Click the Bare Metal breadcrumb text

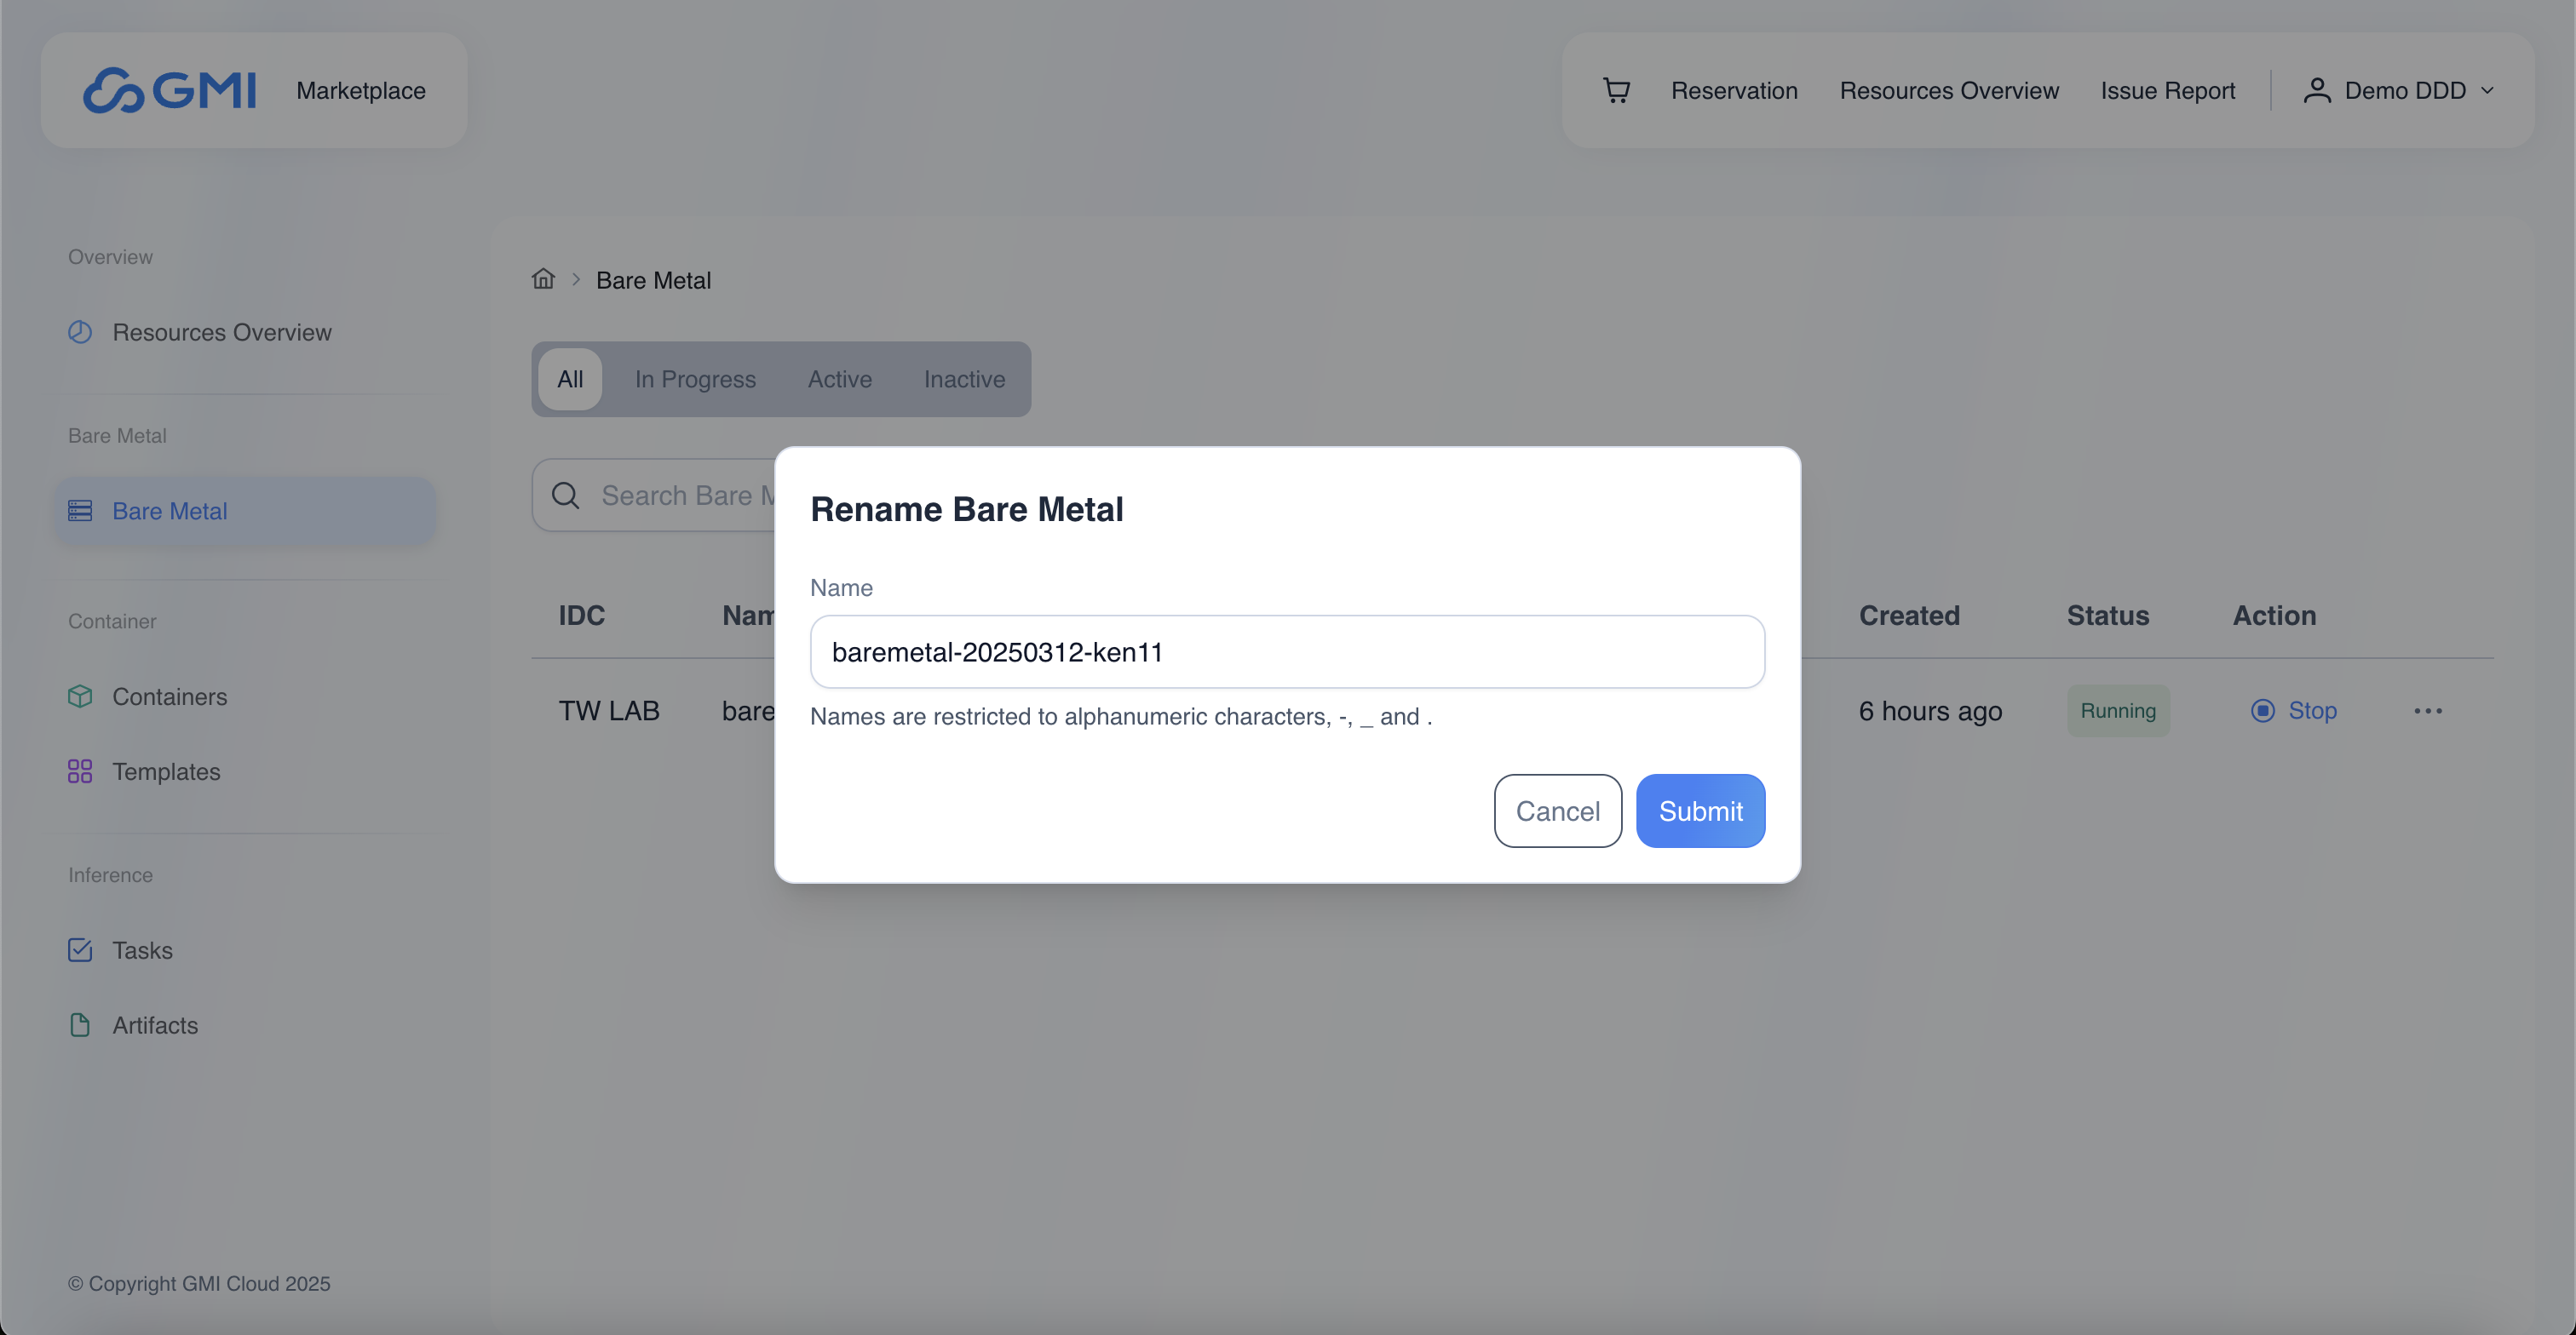pos(654,280)
